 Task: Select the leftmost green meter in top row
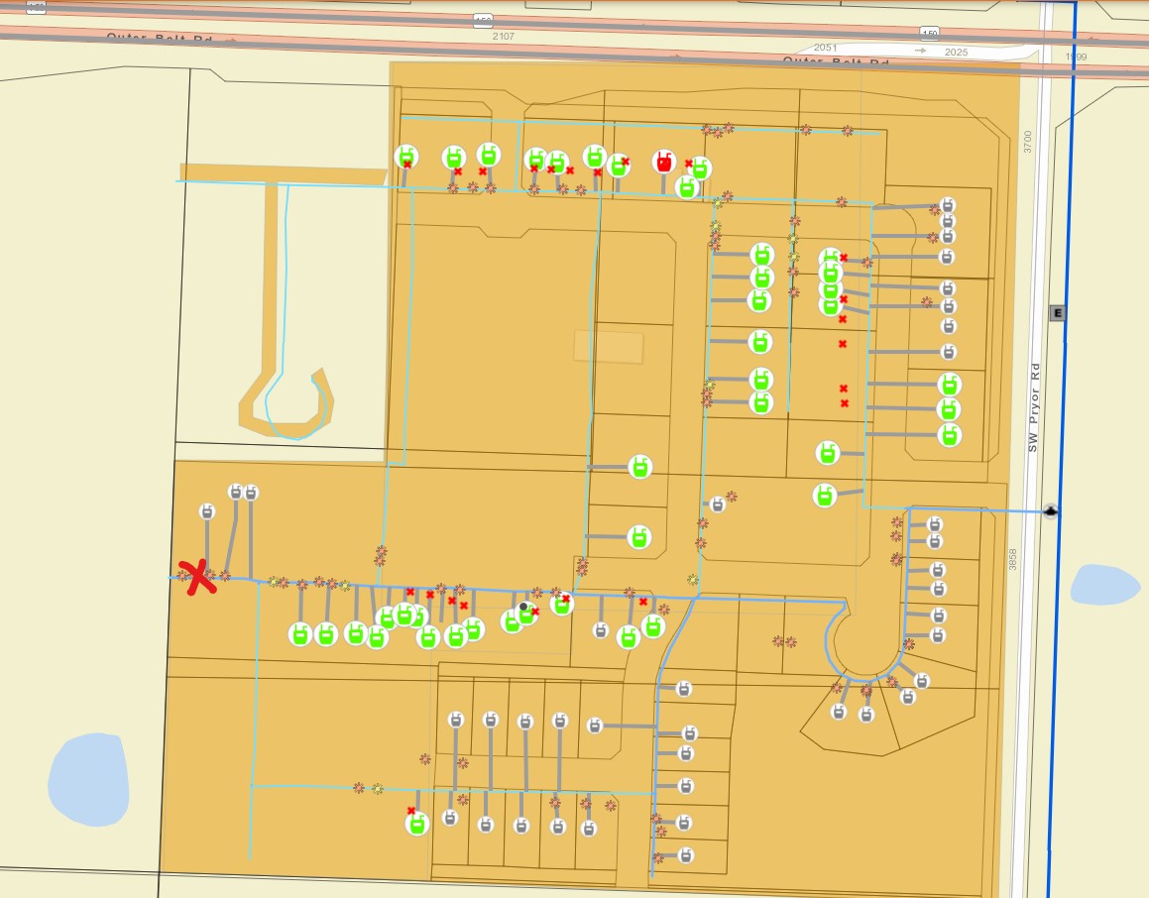[405, 157]
